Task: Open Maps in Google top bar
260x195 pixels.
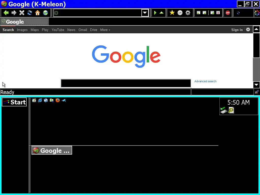Action: pos(35,30)
